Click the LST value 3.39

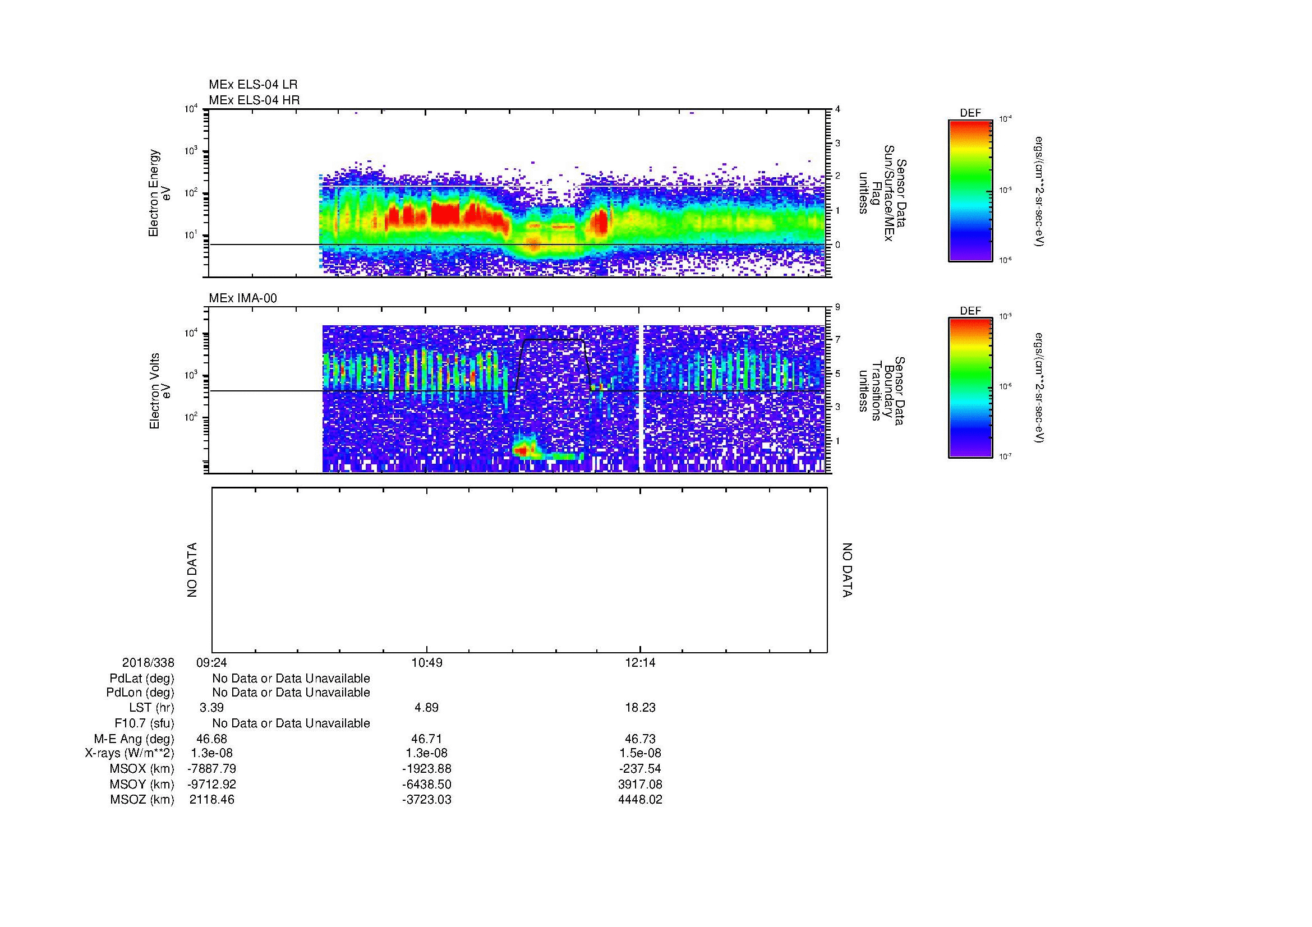point(211,708)
